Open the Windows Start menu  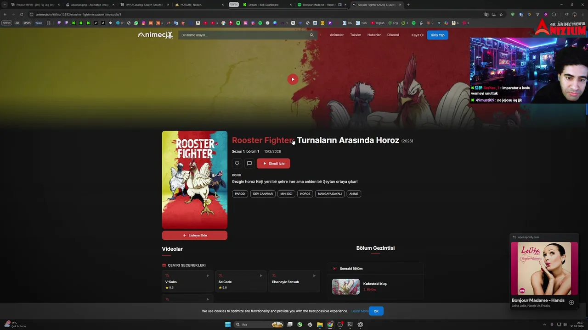(228, 324)
